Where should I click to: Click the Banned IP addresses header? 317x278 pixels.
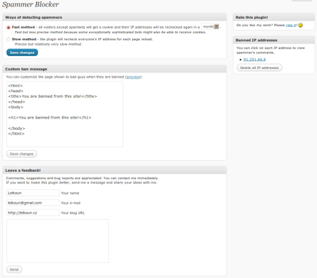[274, 40]
